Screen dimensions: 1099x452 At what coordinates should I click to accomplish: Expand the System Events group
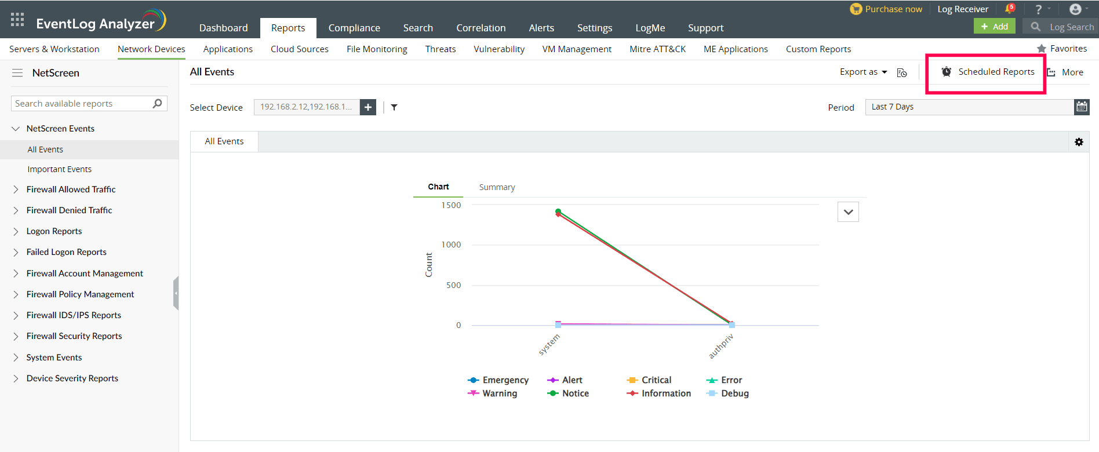point(16,358)
